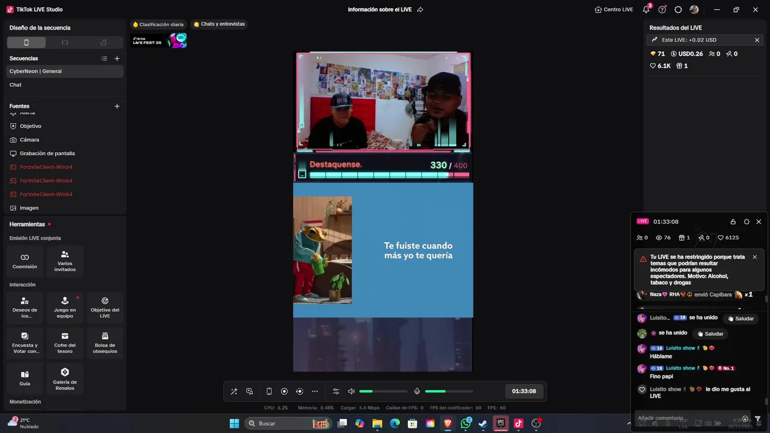Select the Chat sequence
Viewport: 770px width, 433px height.
[65, 85]
